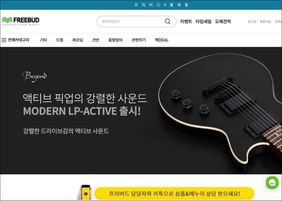
Task: Open the green chat bubble icon
Action: click(272, 183)
